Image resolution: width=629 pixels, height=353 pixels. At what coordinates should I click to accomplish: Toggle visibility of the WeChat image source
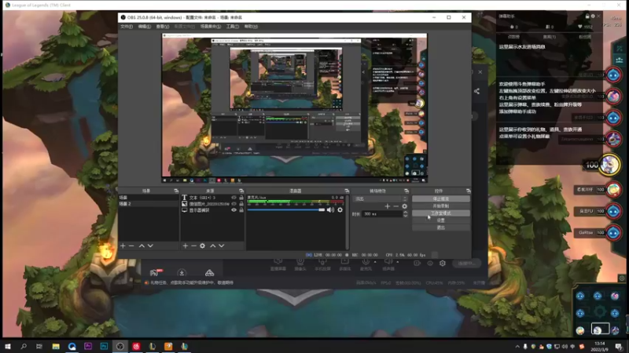click(x=234, y=204)
